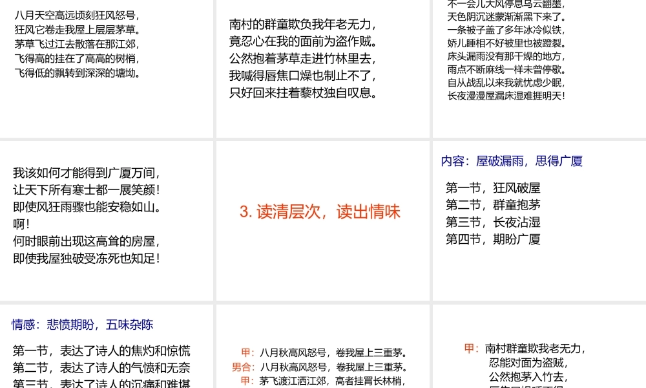Viewport: 646px width, 388px height.
Task: Select the slide titled '3. 读清层次，读出情味'
Action: pyautogui.click(x=322, y=221)
